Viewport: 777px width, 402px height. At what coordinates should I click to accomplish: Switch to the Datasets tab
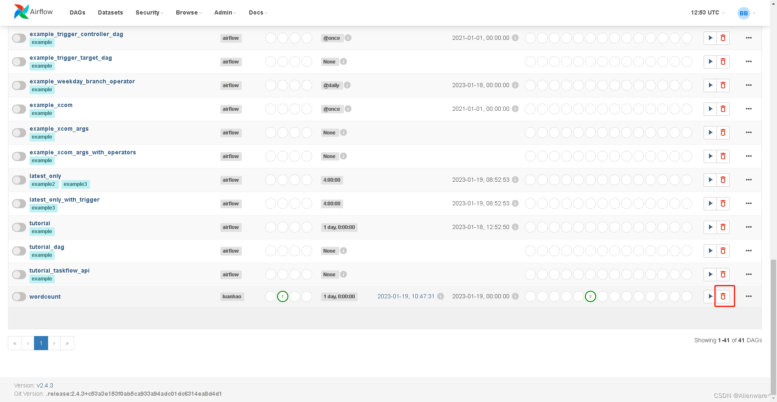click(x=110, y=12)
